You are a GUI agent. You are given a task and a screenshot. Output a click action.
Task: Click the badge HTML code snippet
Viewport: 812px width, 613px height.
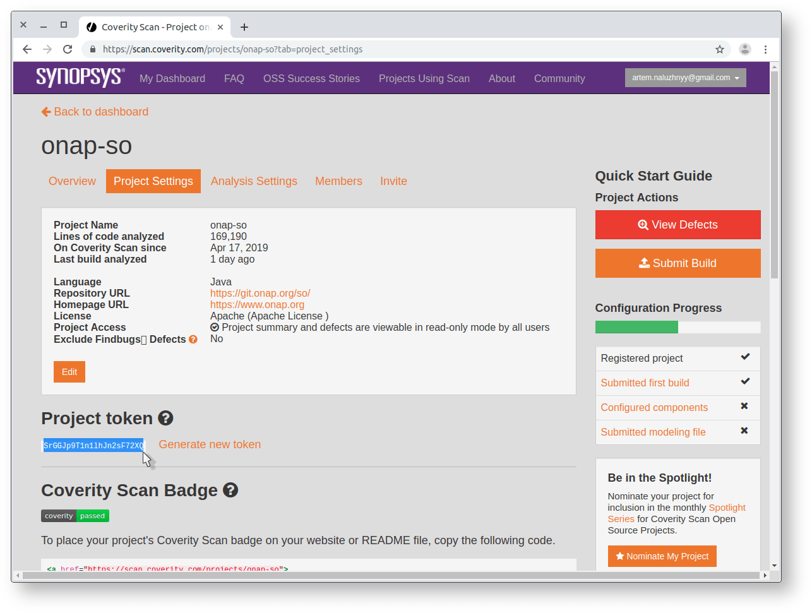pyautogui.click(x=309, y=565)
